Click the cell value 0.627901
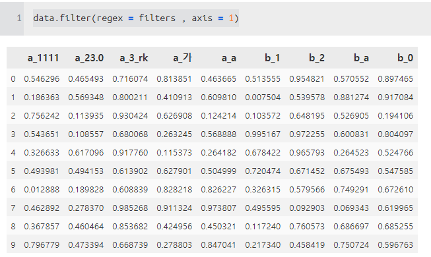 click(174, 171)
